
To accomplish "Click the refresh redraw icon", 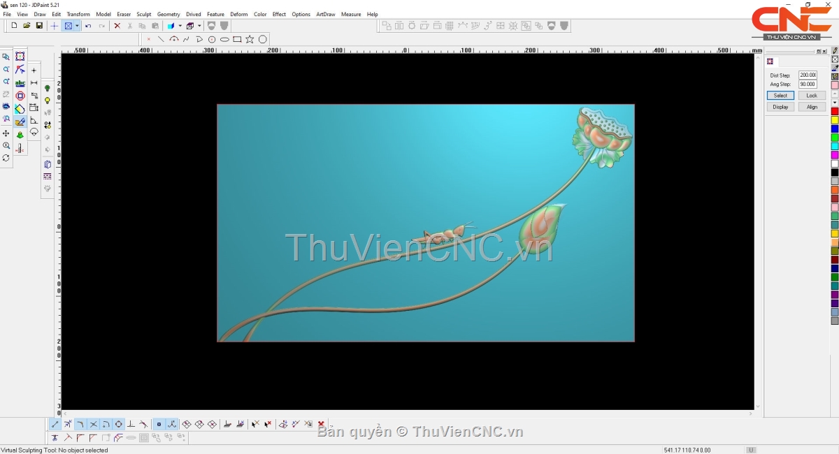I will pos(6,158).
